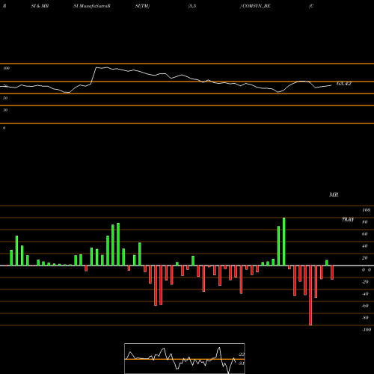Image resolution: width=374 pixels, height=374 pixels.
Task: Select the COMSYN_BE symbol text in header
Action: coord(257,6)
